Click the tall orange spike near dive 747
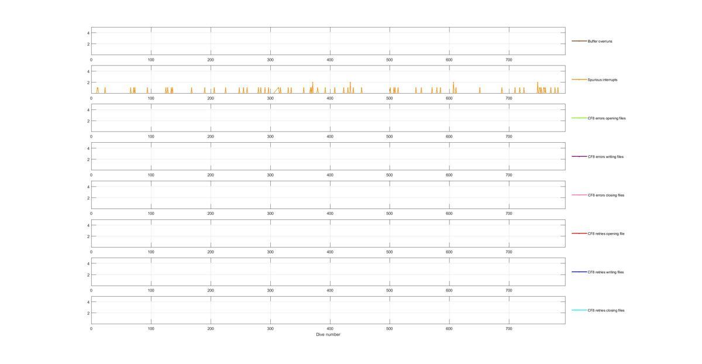Viewport: 702px width, 364px height. click(x=537, y=87)
